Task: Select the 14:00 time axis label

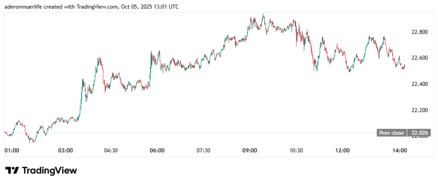Action: pos(400,150)
